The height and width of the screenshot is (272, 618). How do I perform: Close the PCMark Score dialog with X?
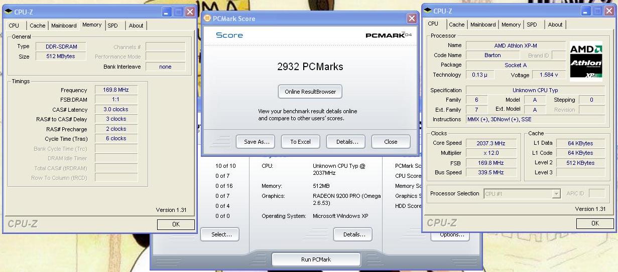[412, 19]
